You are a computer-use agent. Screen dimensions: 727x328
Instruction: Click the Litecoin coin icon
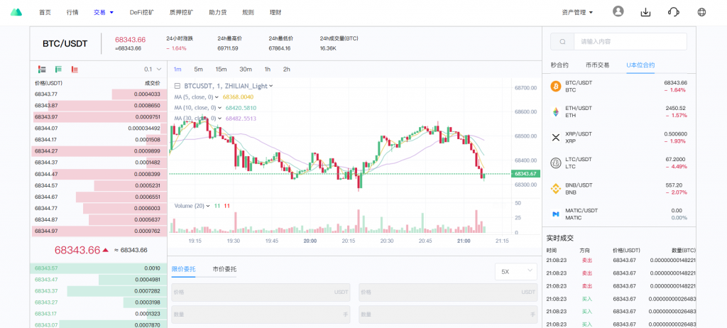[x=555, y=163]
